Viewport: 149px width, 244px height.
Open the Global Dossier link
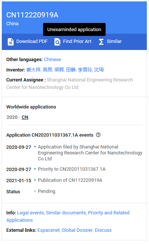77,230
